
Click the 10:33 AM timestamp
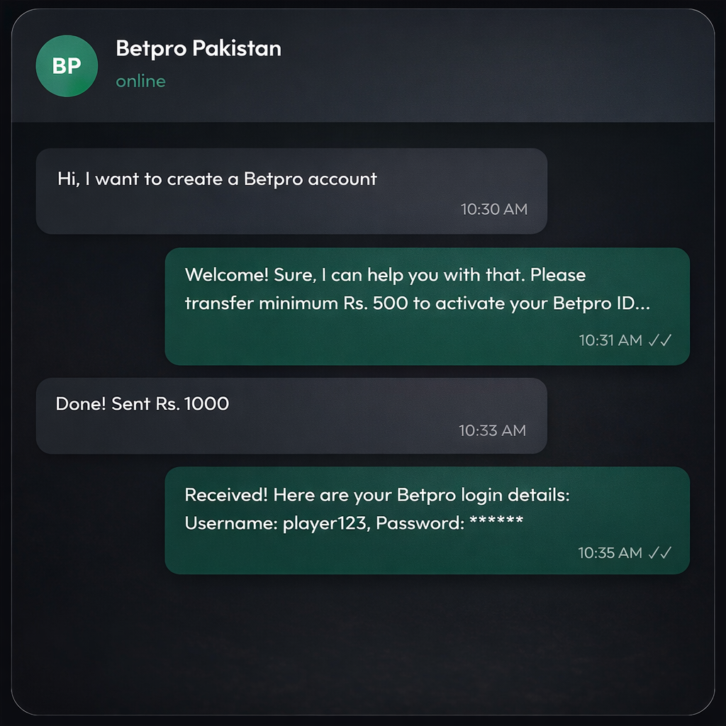click(x=492, y=430)
